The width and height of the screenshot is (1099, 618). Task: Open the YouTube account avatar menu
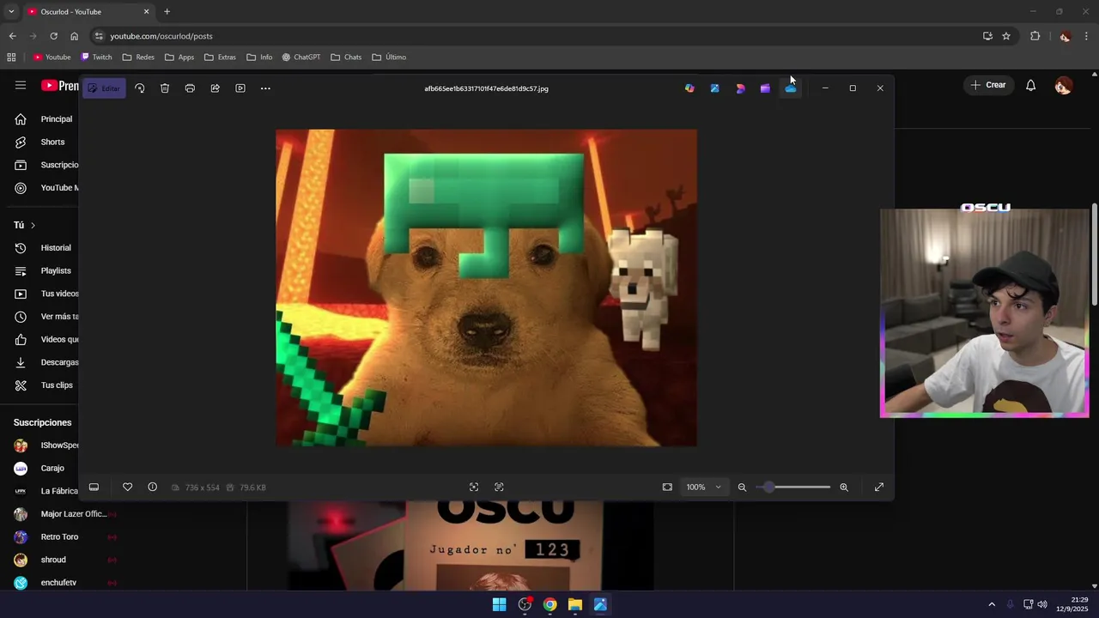[x=1063, y=85]
